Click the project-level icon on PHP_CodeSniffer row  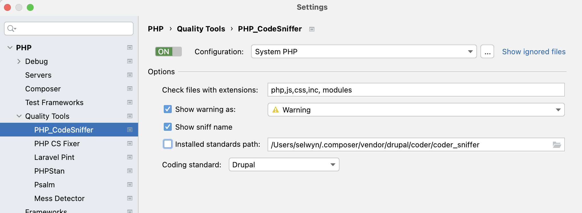tap(130, 130)
